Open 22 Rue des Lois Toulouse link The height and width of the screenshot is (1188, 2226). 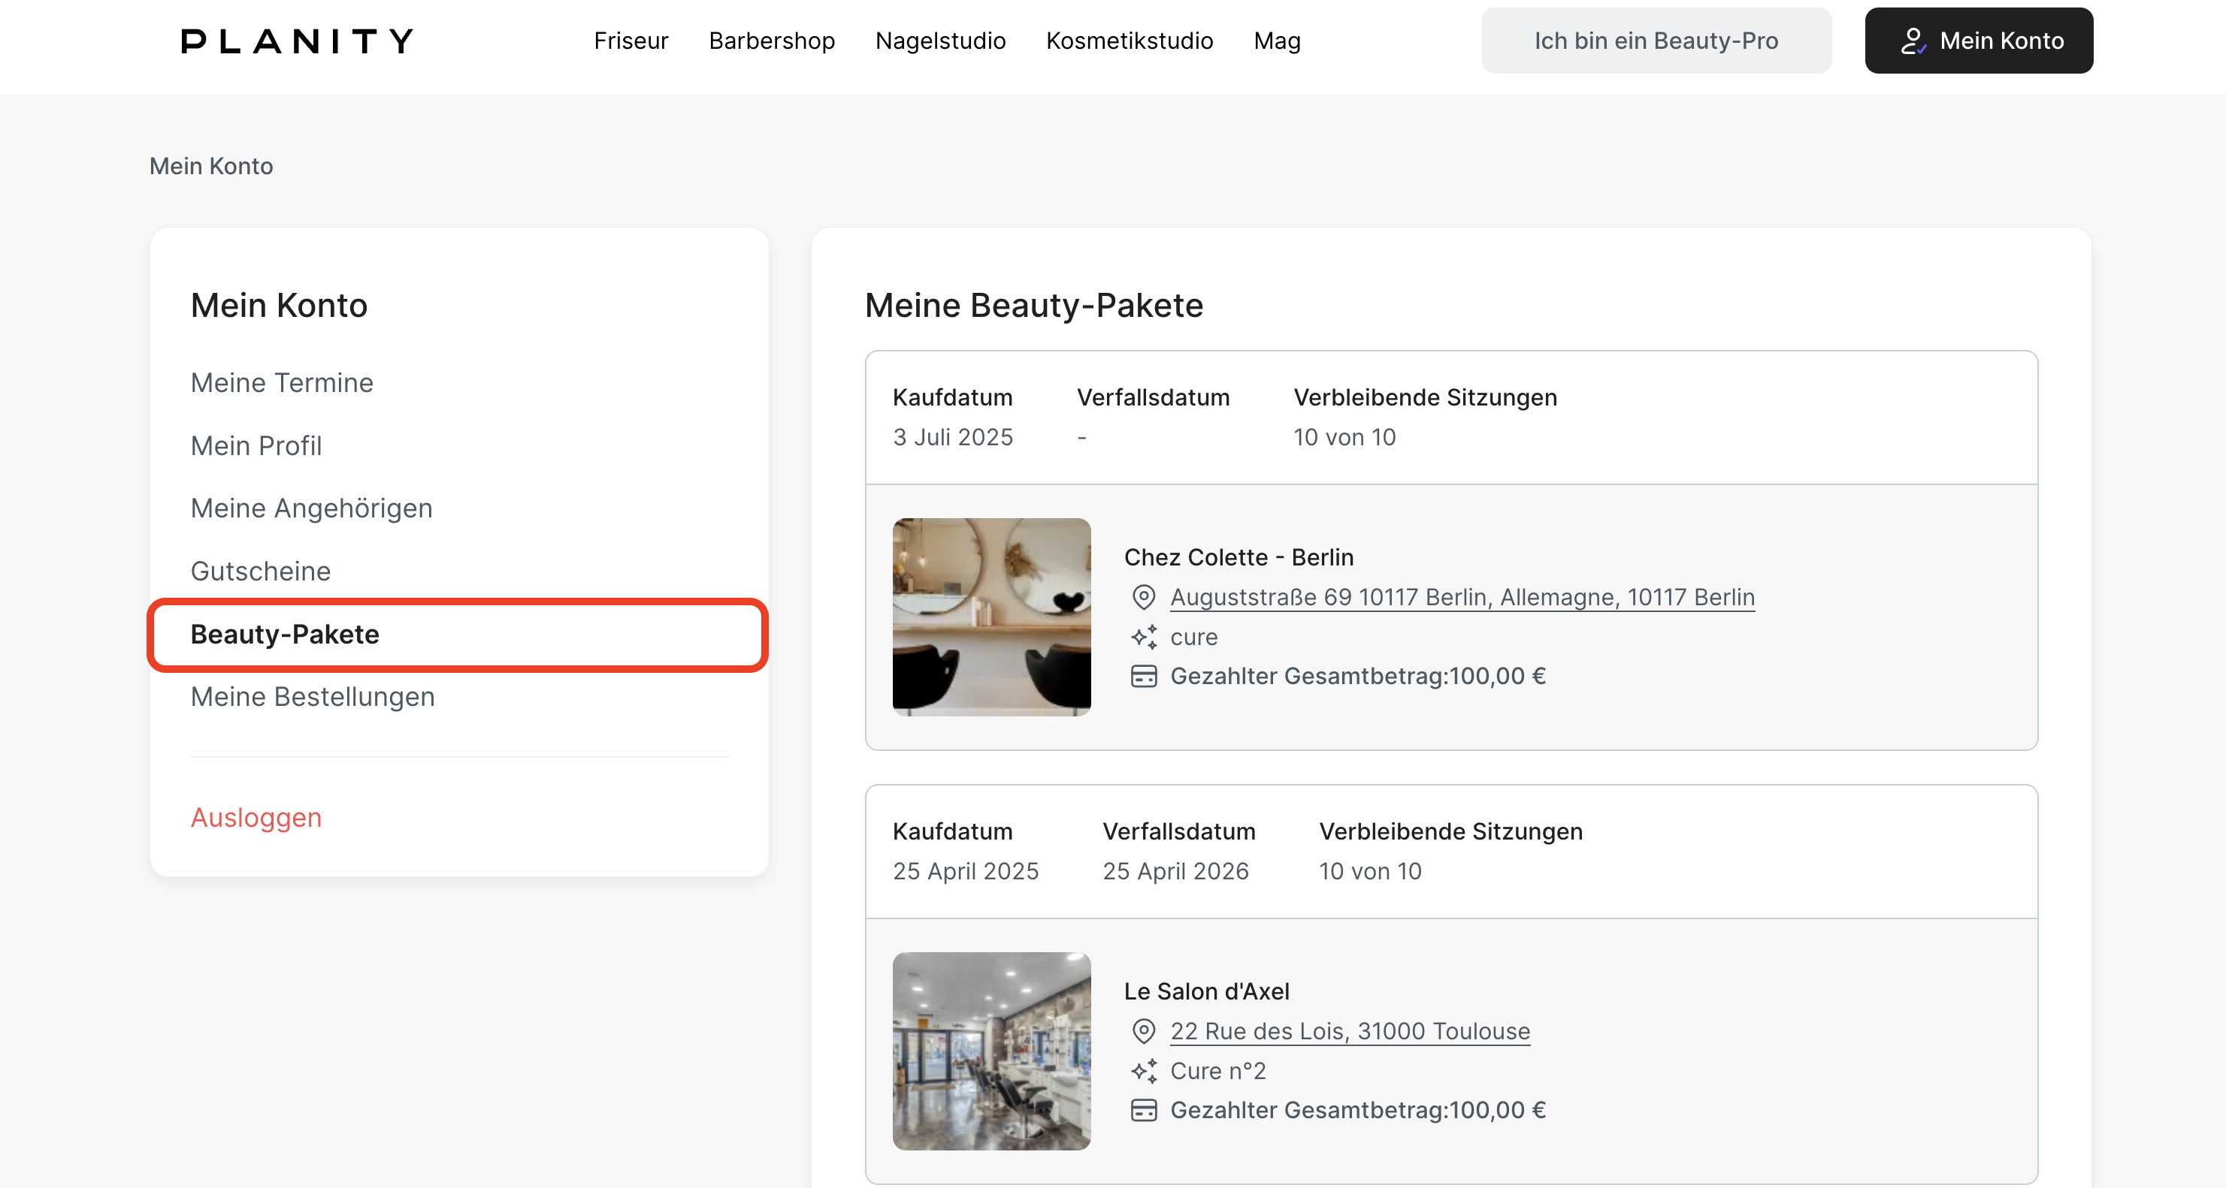[1350, 1031]
